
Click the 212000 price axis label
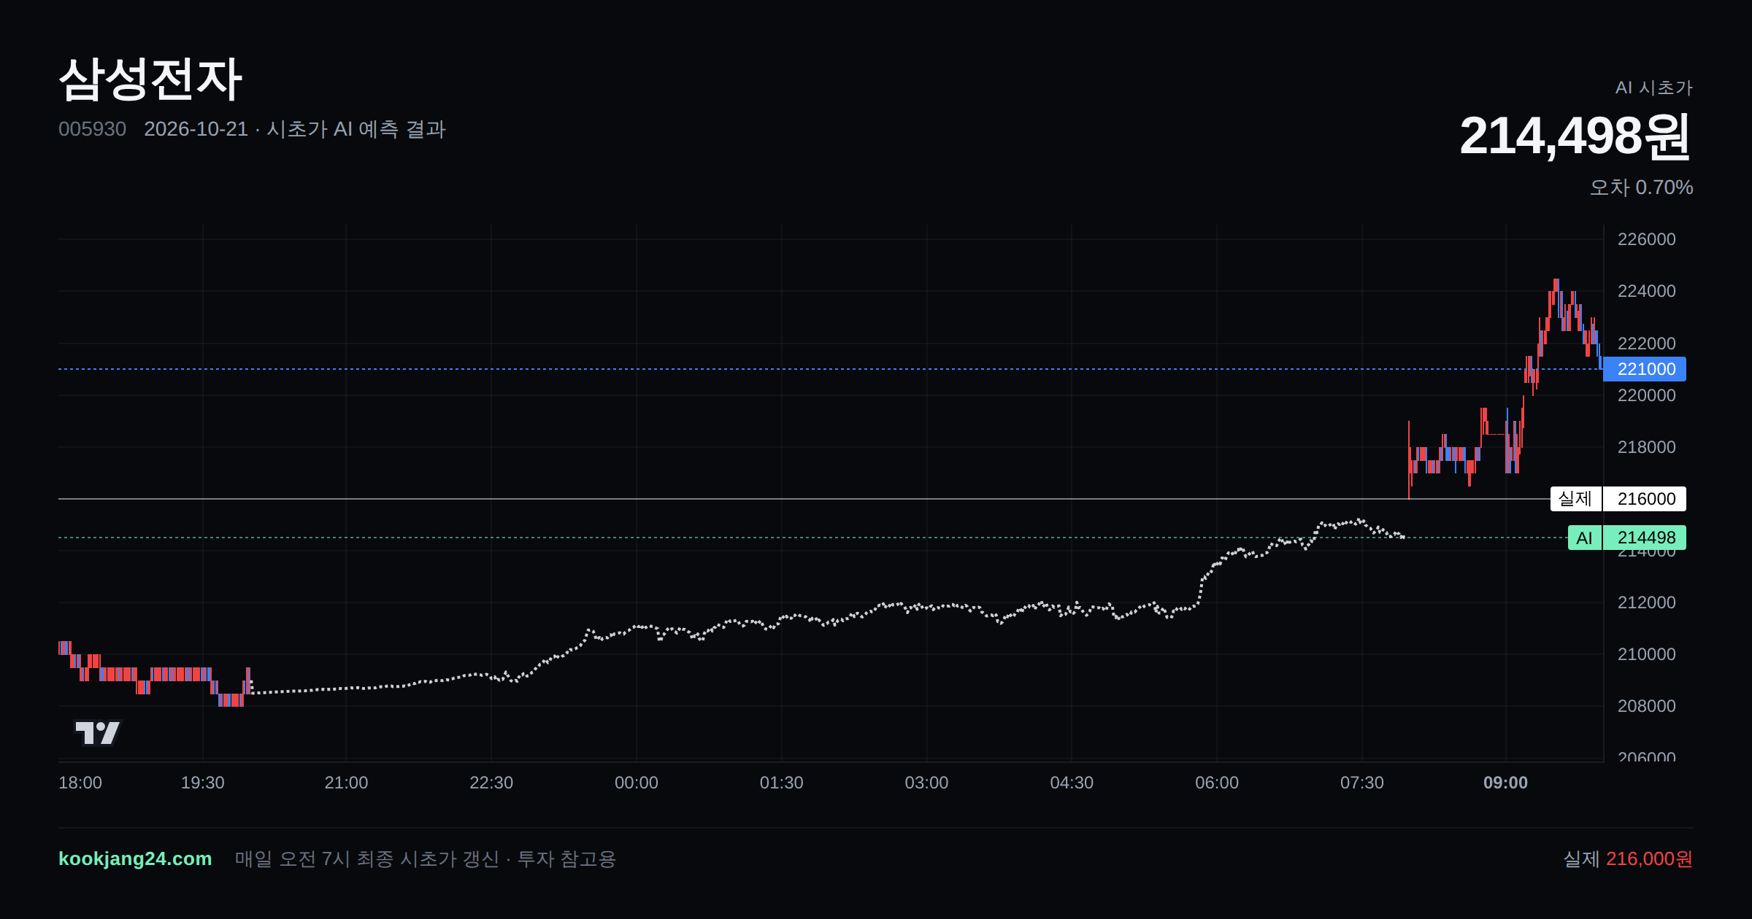coord(1646,602)
